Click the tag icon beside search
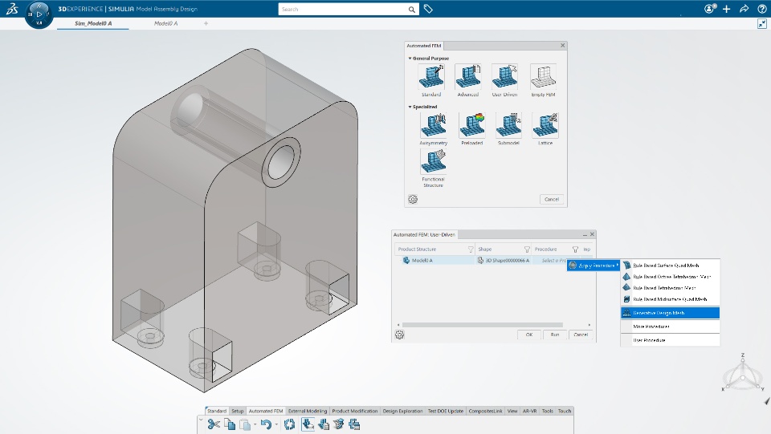Screen dimensions: 771x434 [428, 9]
